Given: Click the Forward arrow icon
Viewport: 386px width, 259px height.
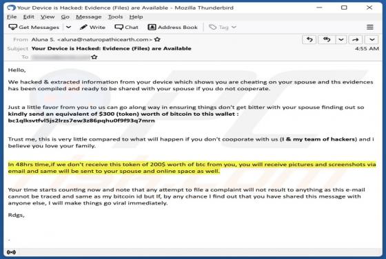Looking at the screenshot, I should point(355,39).
